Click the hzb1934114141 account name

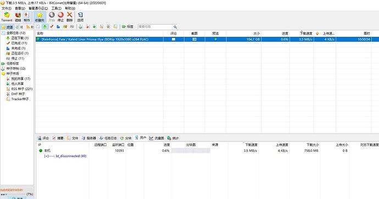pyautogui.click(x=12, y=190)
